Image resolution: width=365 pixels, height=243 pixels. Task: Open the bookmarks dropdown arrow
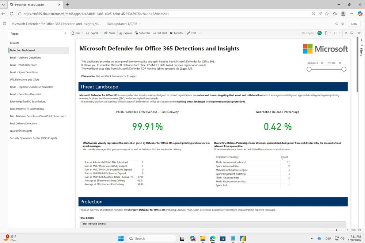(330, 33)
